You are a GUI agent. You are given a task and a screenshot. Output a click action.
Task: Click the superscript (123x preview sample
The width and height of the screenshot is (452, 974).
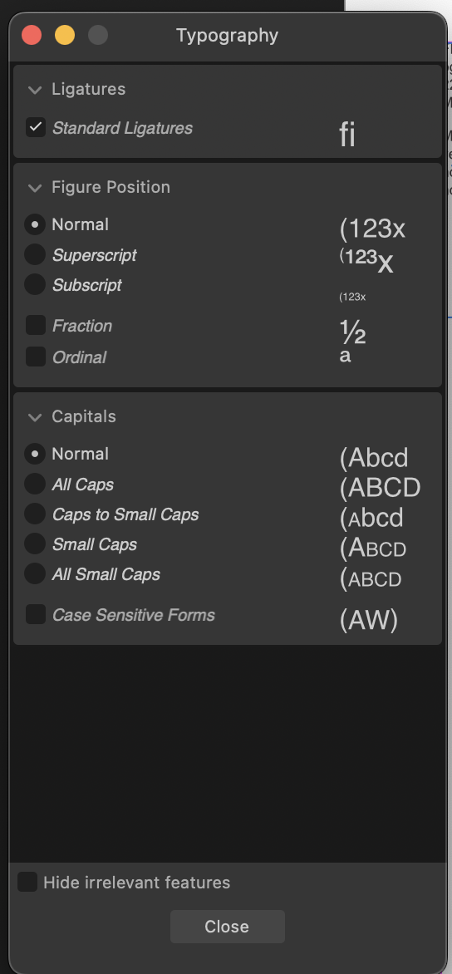click(366, 259)
